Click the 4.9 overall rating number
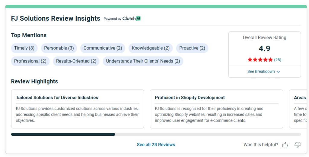Viewport: 309px width, 157px height. [x=264, y=49]
